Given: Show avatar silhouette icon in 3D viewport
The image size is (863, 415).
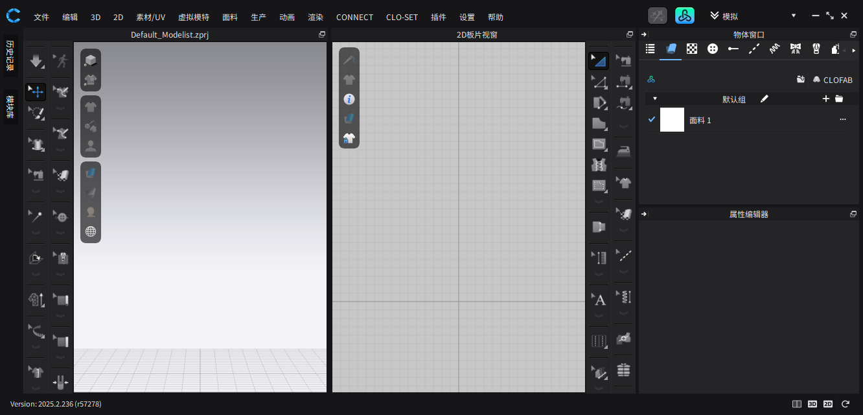Looking at the screenshot, I should pyautogui.click(x=91, y=146).
